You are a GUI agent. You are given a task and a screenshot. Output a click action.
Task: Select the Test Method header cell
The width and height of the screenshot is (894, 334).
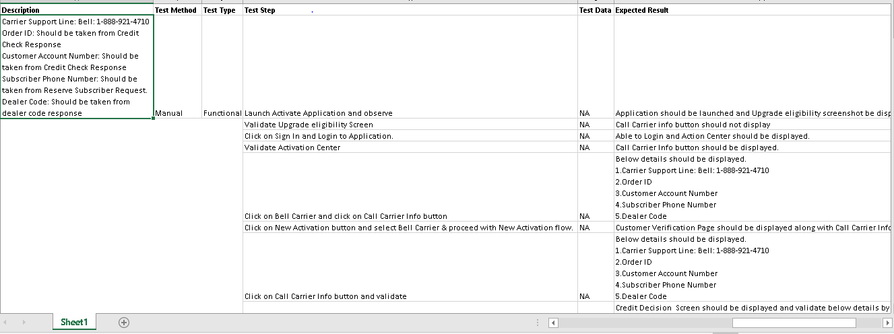pyautogui.click(x=178, y=10)
